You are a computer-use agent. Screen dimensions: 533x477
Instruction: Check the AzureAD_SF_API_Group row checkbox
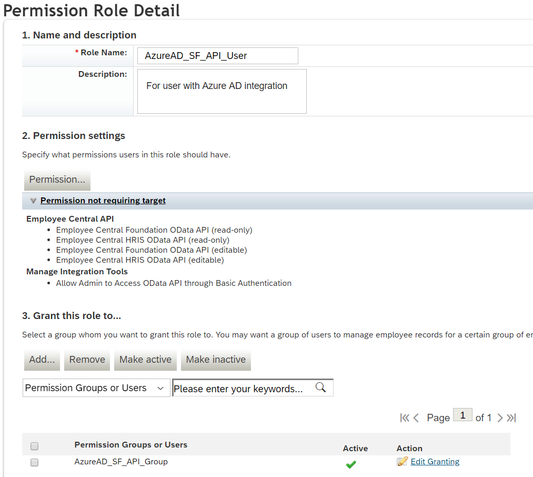34,462
